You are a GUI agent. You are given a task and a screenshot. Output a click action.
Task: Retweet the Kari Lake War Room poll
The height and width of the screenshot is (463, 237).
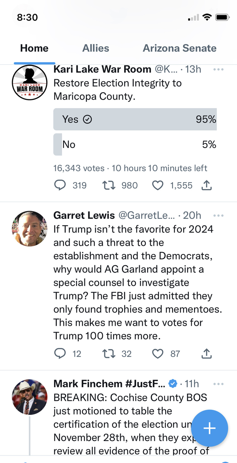(109, 185)
